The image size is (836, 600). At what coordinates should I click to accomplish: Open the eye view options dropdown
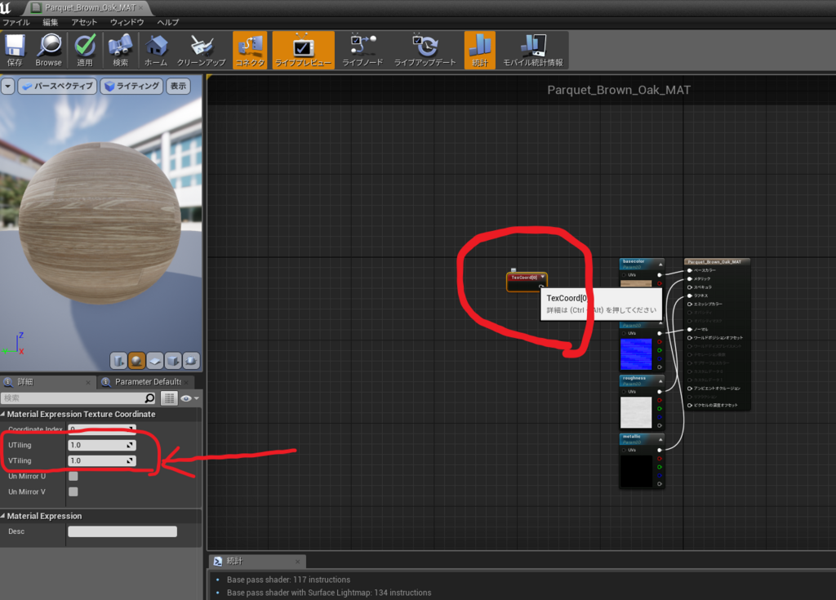(x=189, y=398)
